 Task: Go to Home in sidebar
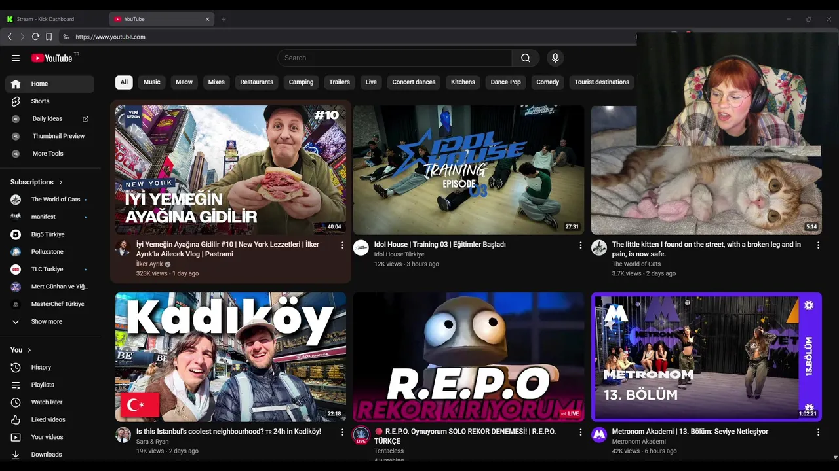(x=50, y=84)
